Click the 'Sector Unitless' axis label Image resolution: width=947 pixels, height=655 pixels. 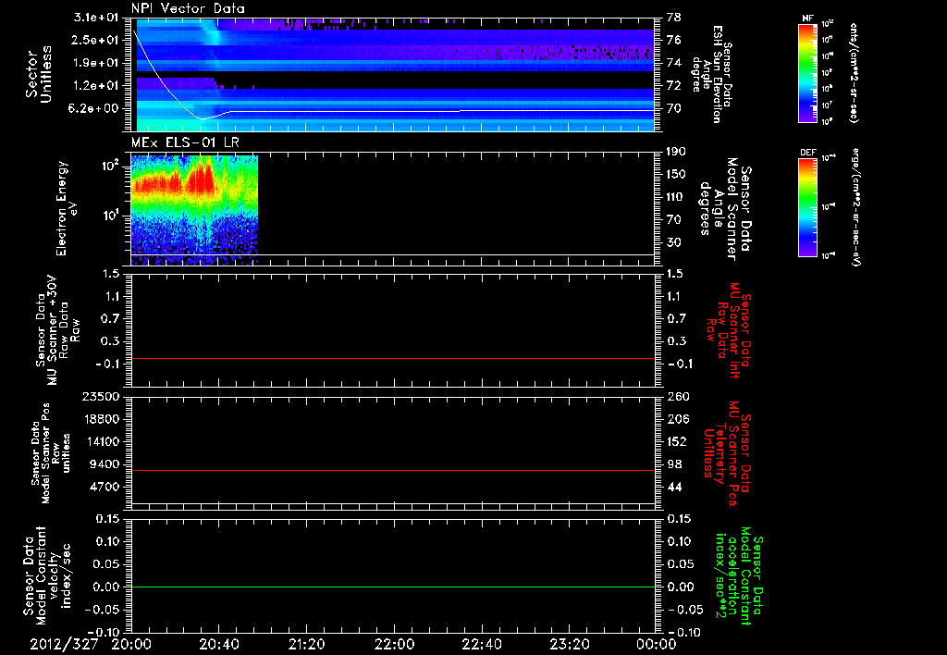[x=39, y=74]
